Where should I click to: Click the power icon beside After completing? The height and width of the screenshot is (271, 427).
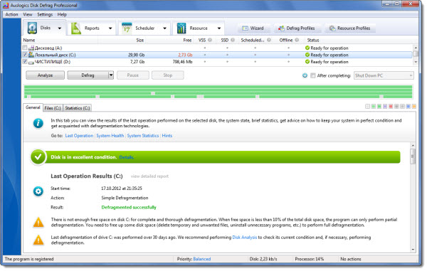[305, 75]
